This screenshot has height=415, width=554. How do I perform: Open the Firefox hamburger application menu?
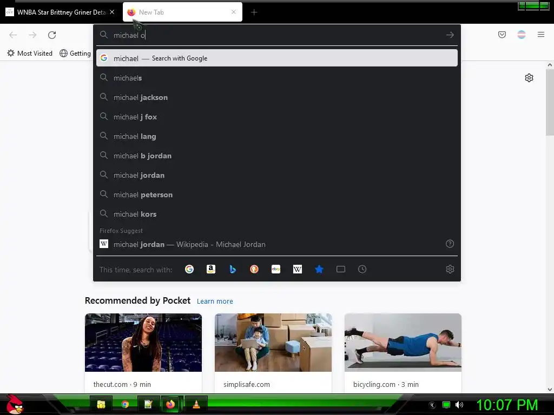coord(541,35)
